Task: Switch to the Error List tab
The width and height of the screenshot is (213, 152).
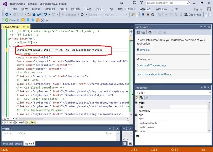Action: click(8, 144)
